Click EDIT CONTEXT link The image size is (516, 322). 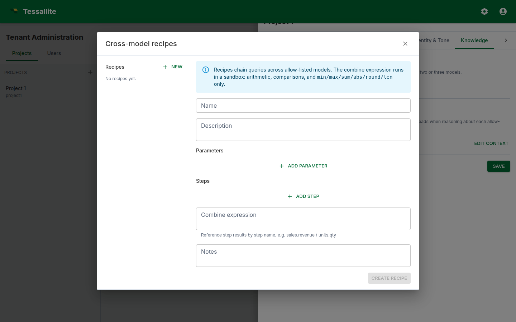(491, 143)
